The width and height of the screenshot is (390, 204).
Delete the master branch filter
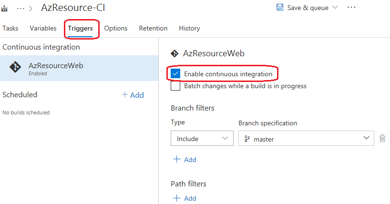(x=382, y=139)
